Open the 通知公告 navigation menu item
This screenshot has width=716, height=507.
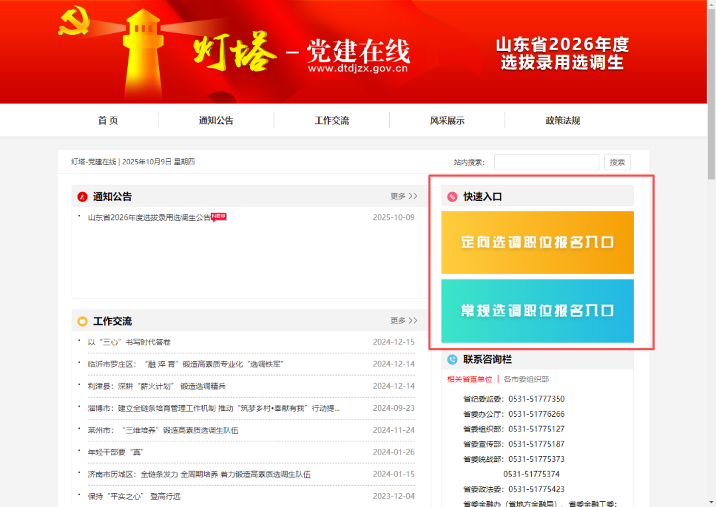pos(216,121)
